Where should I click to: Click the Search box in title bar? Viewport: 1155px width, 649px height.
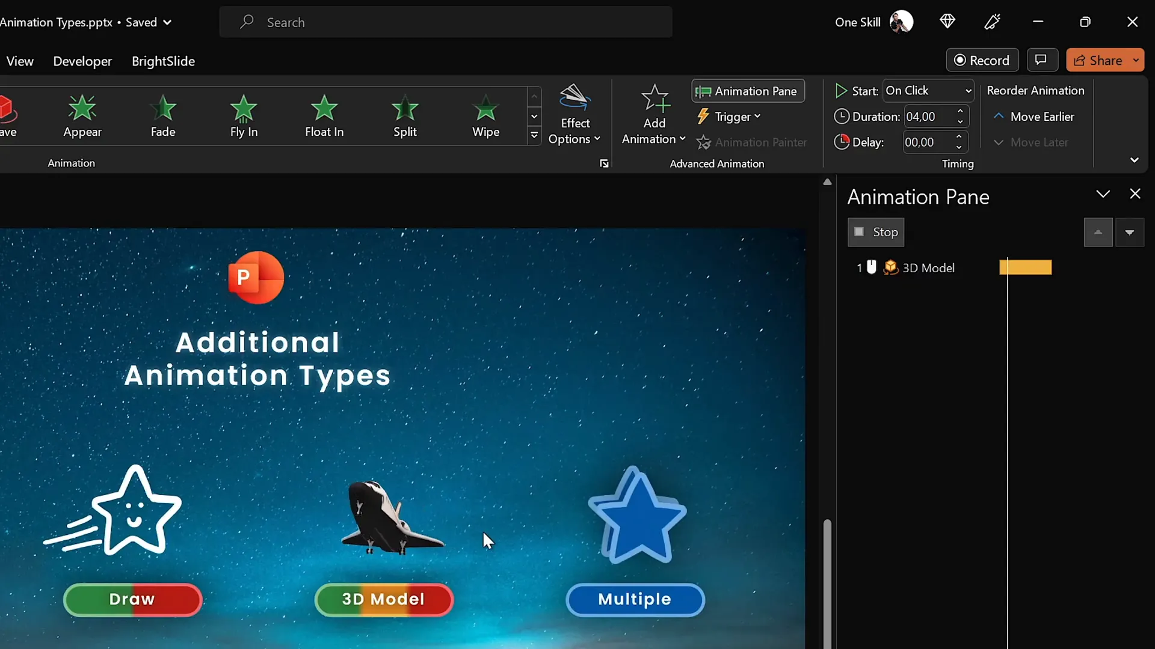[445, 22]
